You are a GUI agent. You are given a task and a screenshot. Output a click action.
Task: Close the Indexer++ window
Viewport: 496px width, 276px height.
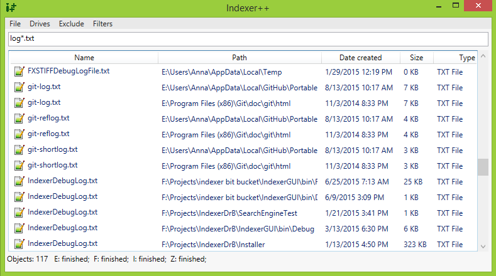click(478, 6)
